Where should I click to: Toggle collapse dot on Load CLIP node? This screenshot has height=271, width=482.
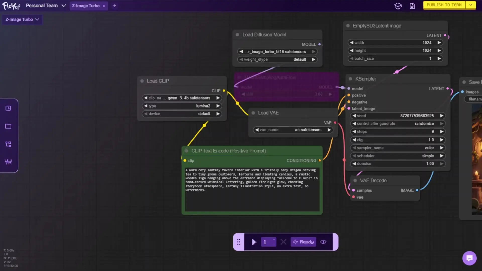tap(142, 81)
